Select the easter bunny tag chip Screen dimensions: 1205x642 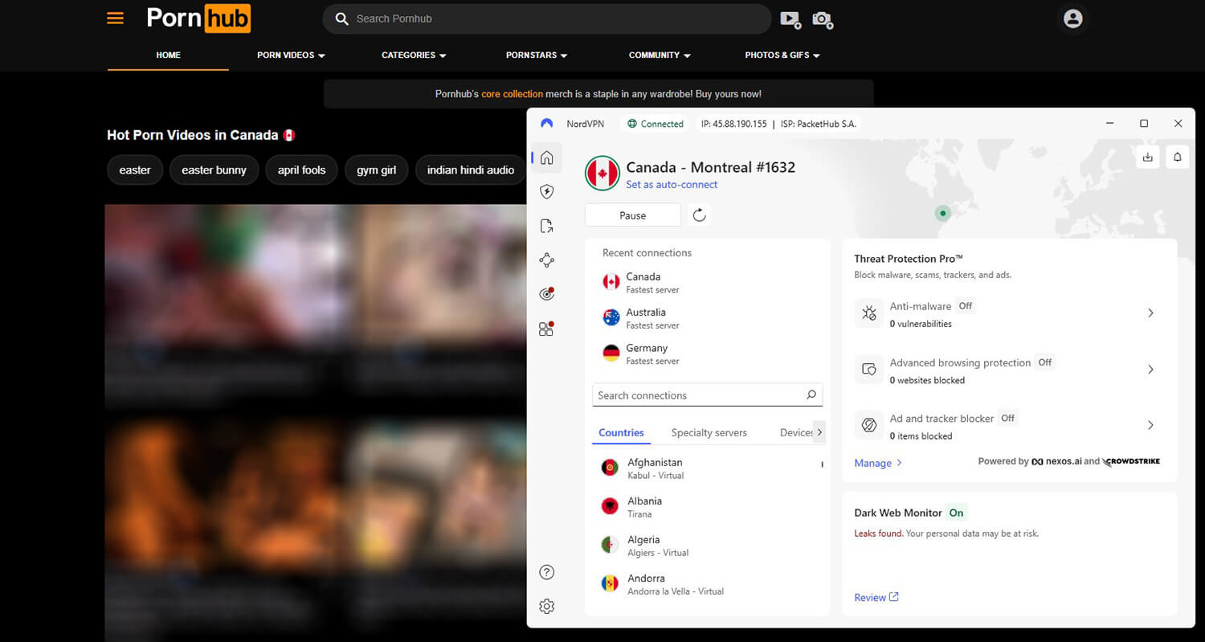[x=214, y=170]
